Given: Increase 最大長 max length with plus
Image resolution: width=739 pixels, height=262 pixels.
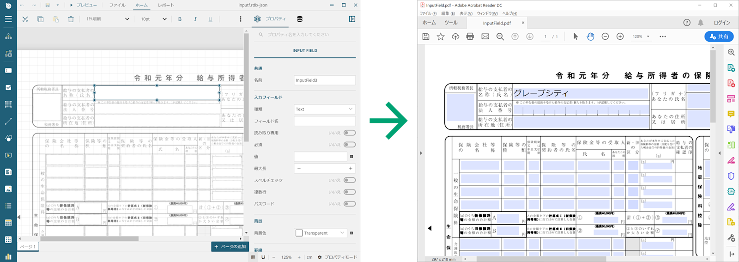Looking at the screenshot, I should click(351, 168).
